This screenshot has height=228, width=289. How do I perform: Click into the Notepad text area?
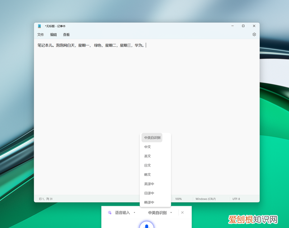pos(147,117)
